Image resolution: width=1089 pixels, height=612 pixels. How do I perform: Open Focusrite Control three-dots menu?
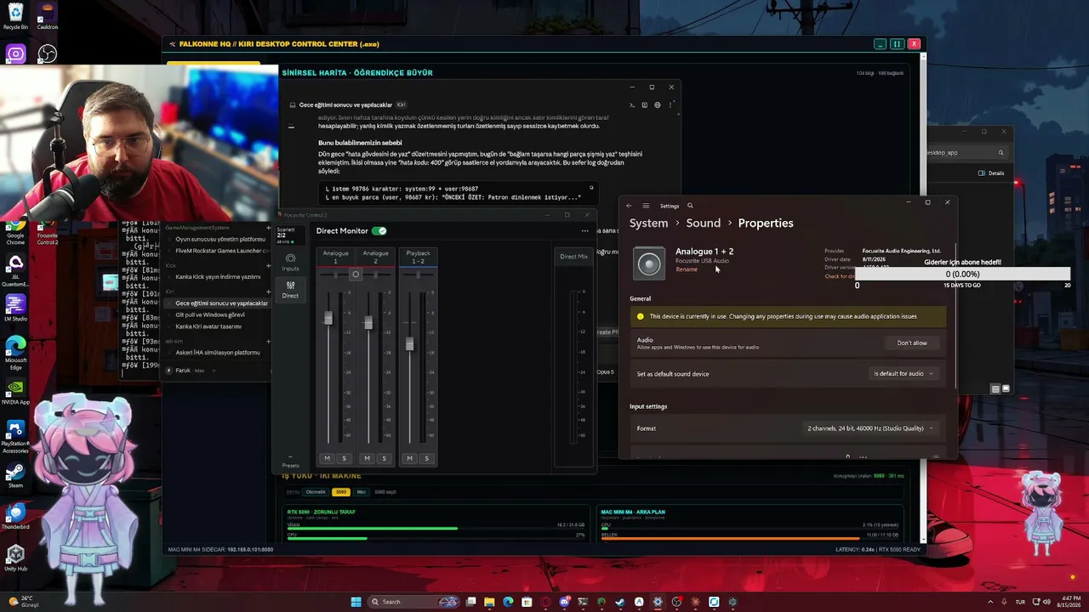click(584, 231)
